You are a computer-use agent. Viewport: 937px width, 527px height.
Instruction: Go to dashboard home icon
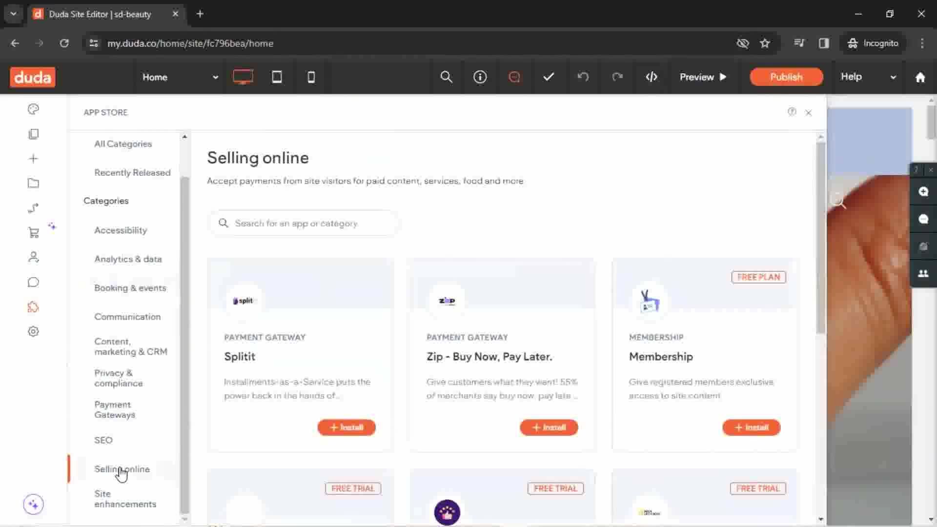(920, 77)
